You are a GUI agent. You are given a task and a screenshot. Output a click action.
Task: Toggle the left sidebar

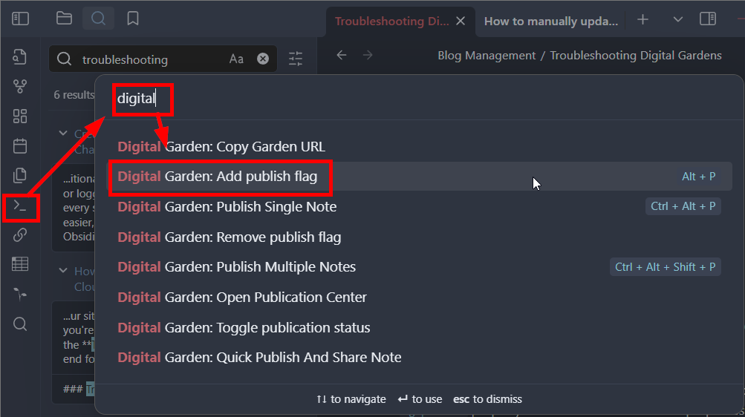click(20, 19)
